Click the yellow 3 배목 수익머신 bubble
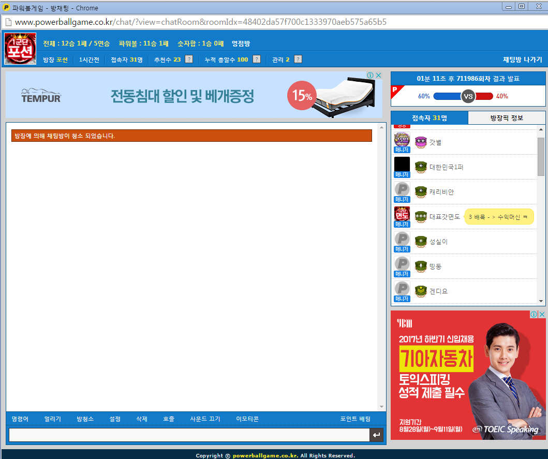Viewport: 548px width, 459px height. tap(499, 217)
